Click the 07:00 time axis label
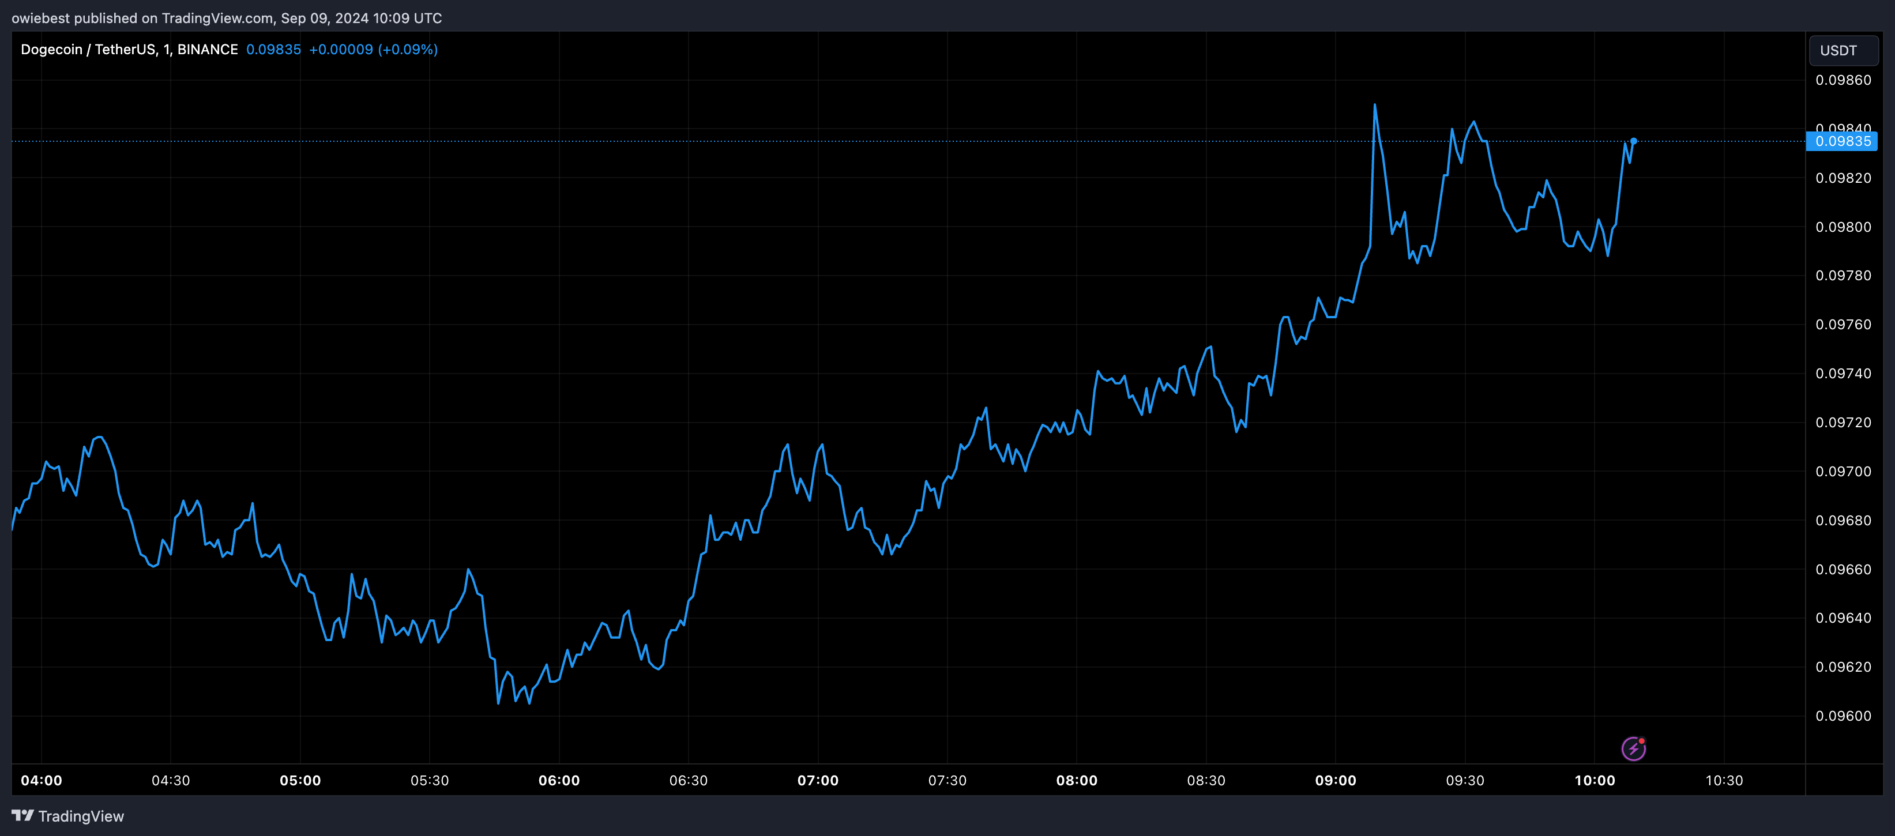Image resolution: width=1895 pixels, height=836 pixels. pos(818,780)
